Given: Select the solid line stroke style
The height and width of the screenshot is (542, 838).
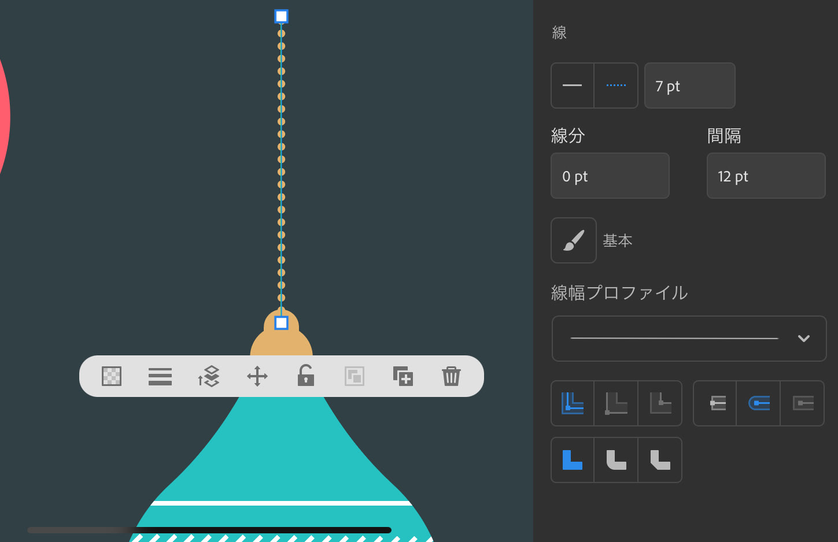Looking at the screenshot, I should point(573,86).
